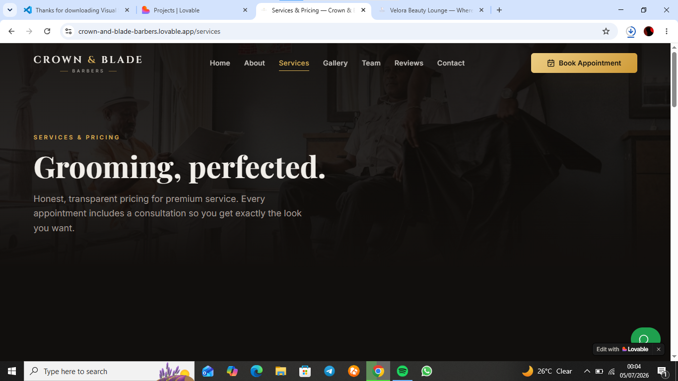The height and width of the screenshot is (381, 678).
Task: Open Outlook from the taskbar
Action: 208,371
